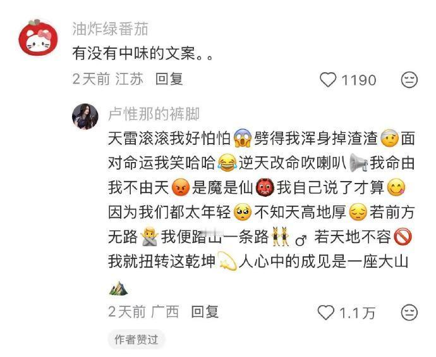Image resolution: width=436 pixels, height=357 pixels.
Task: Like the reply with 1.1万 likes
Action: pyautogui.click(x=326, y=312)
